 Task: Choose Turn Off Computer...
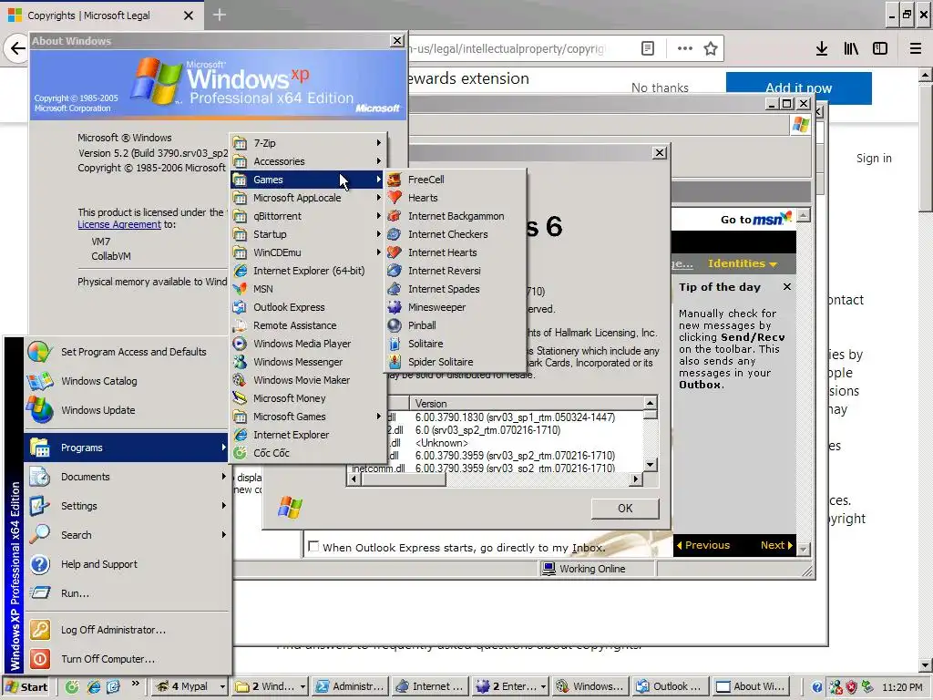click(126, 659)
